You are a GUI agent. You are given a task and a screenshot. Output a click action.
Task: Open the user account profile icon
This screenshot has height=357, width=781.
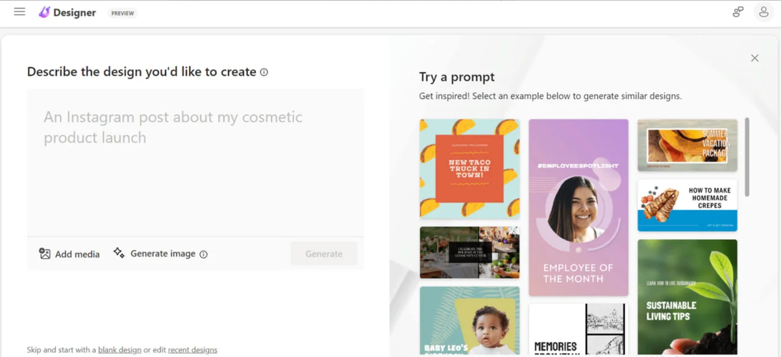tap(763, 12)
